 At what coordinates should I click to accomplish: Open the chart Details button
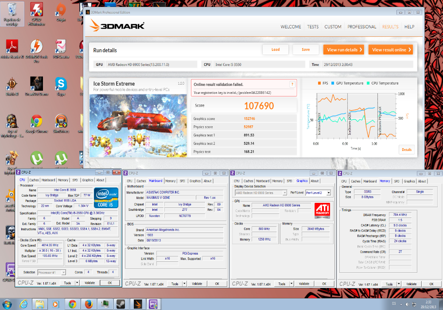407,150
